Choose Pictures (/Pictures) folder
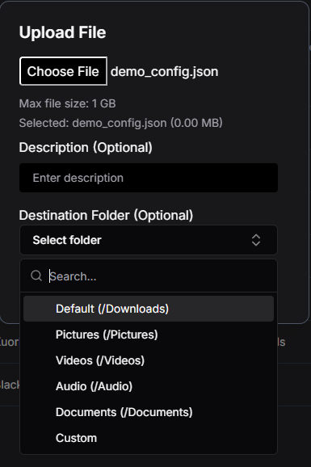Screen dimensions: 311x467 point(149,334)
